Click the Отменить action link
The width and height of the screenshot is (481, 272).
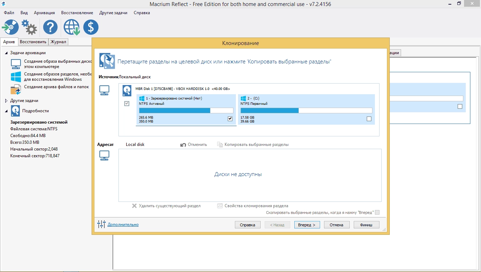pos(197,144)
